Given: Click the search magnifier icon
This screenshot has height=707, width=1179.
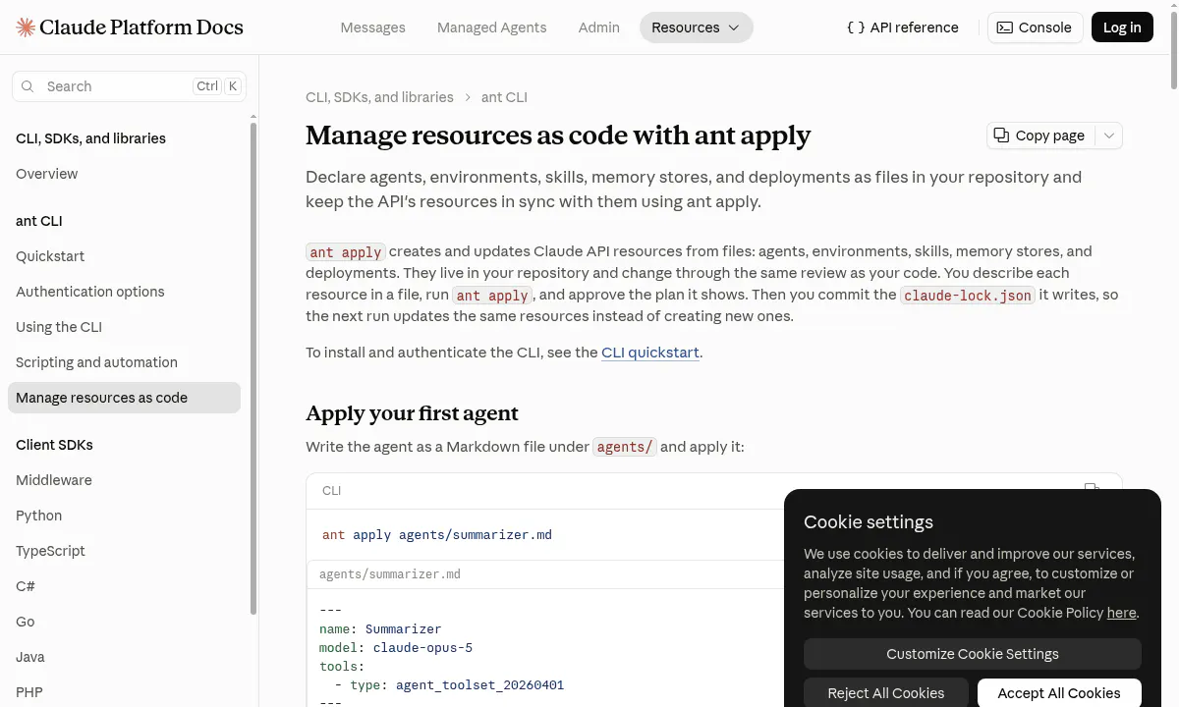Looking at the screenshot, I should (28, 86).
